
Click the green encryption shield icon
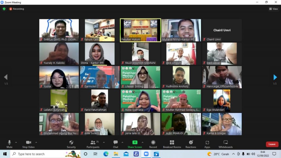pos(4,9)
